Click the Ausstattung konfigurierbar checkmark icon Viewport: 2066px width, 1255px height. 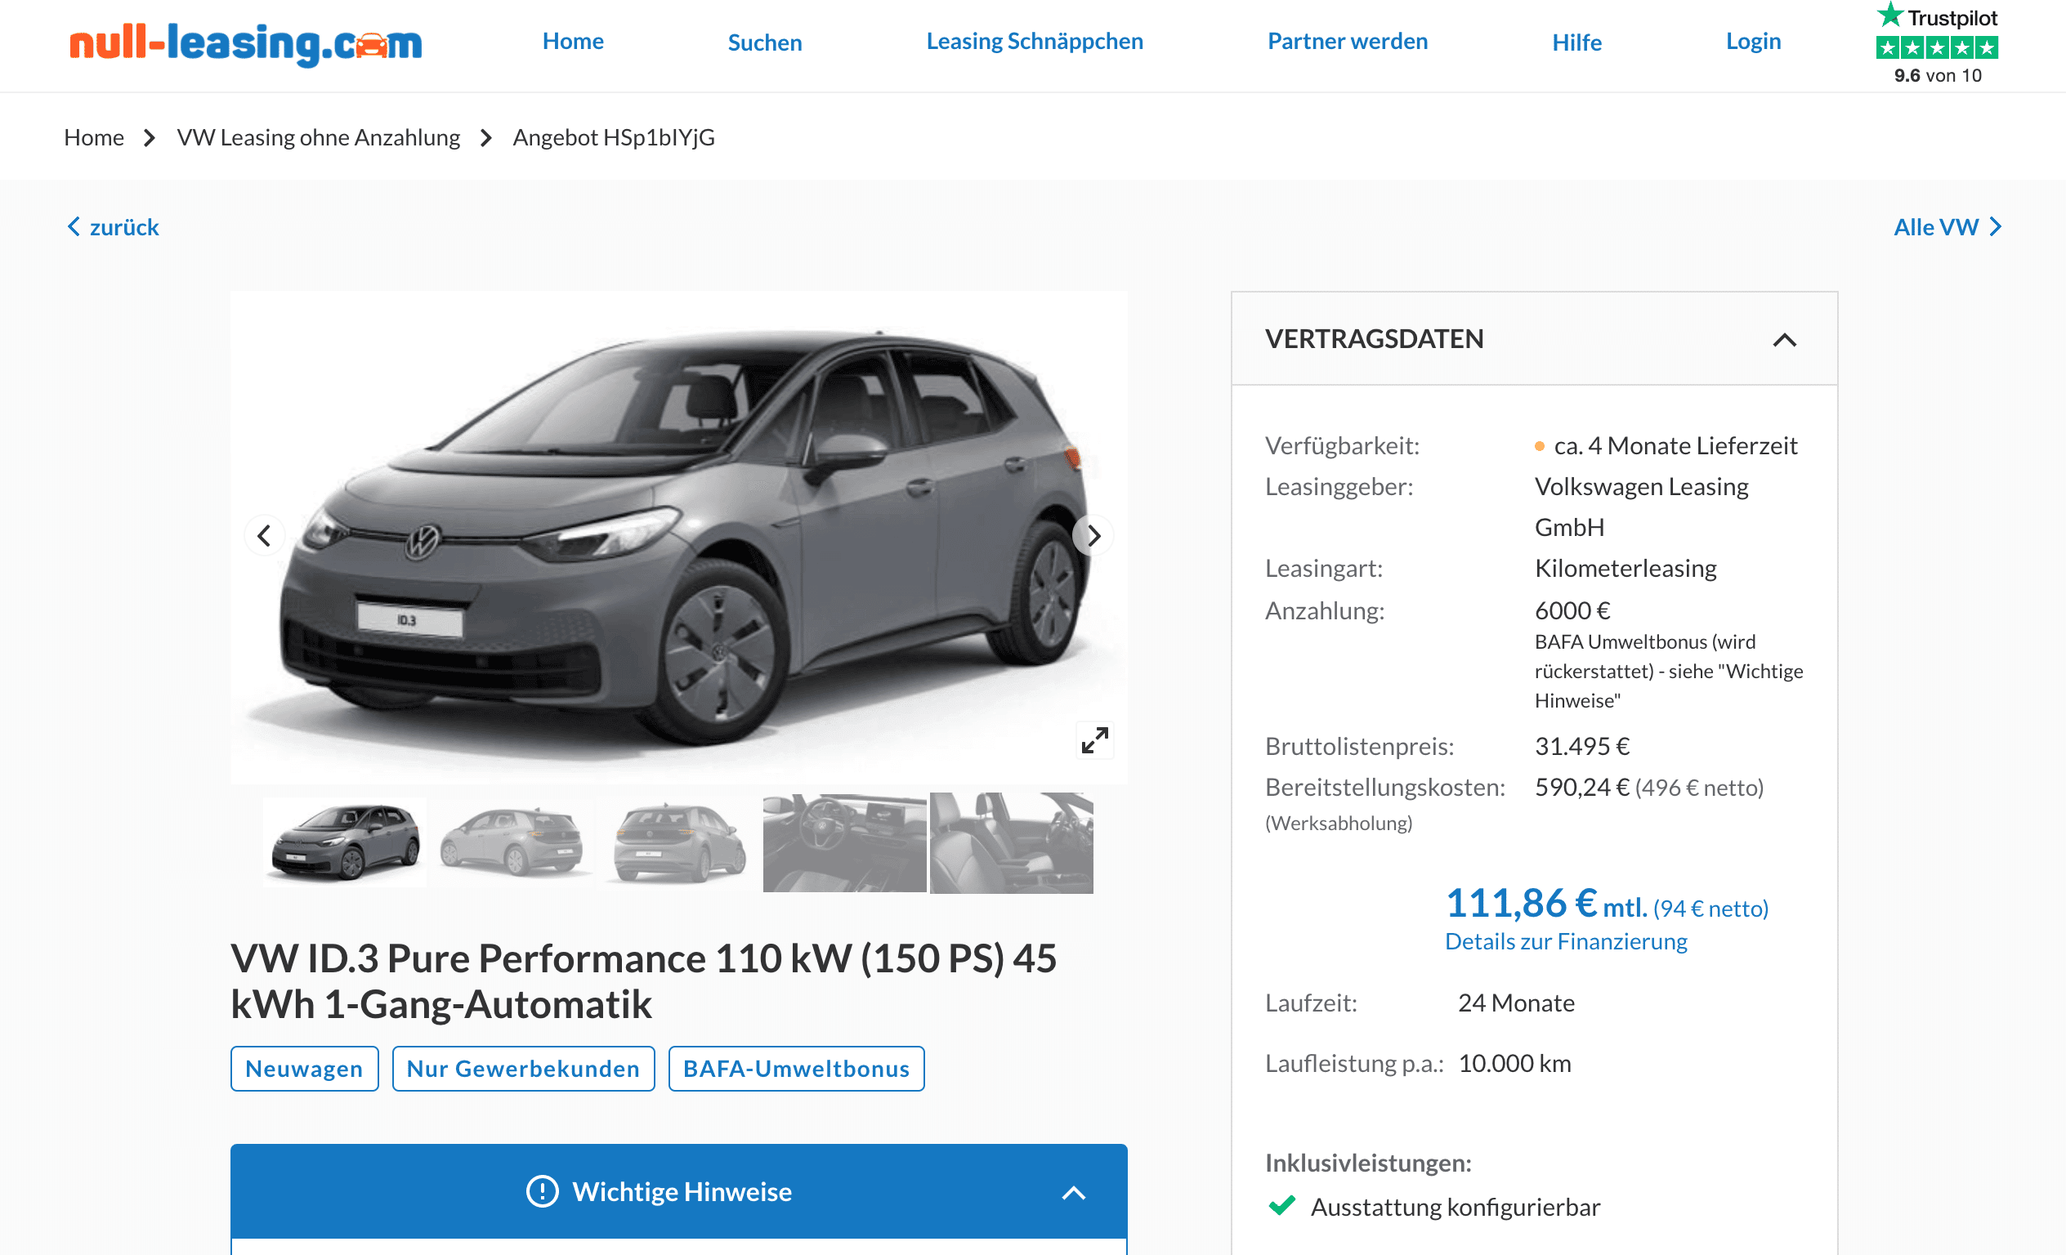pos(1282,1205)
